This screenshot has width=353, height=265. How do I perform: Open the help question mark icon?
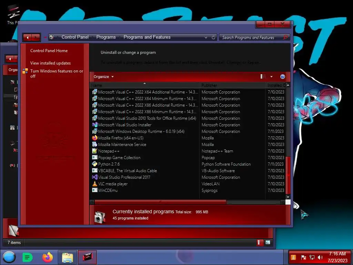pos(283,77)
